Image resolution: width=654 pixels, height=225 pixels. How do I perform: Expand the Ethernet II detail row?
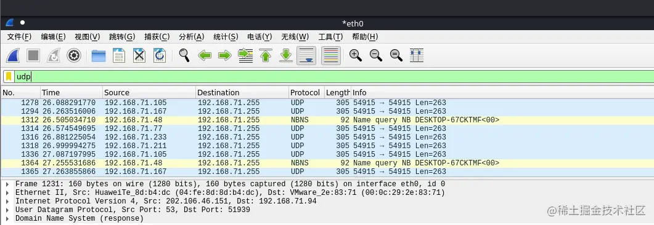click(x=7, y=192)
